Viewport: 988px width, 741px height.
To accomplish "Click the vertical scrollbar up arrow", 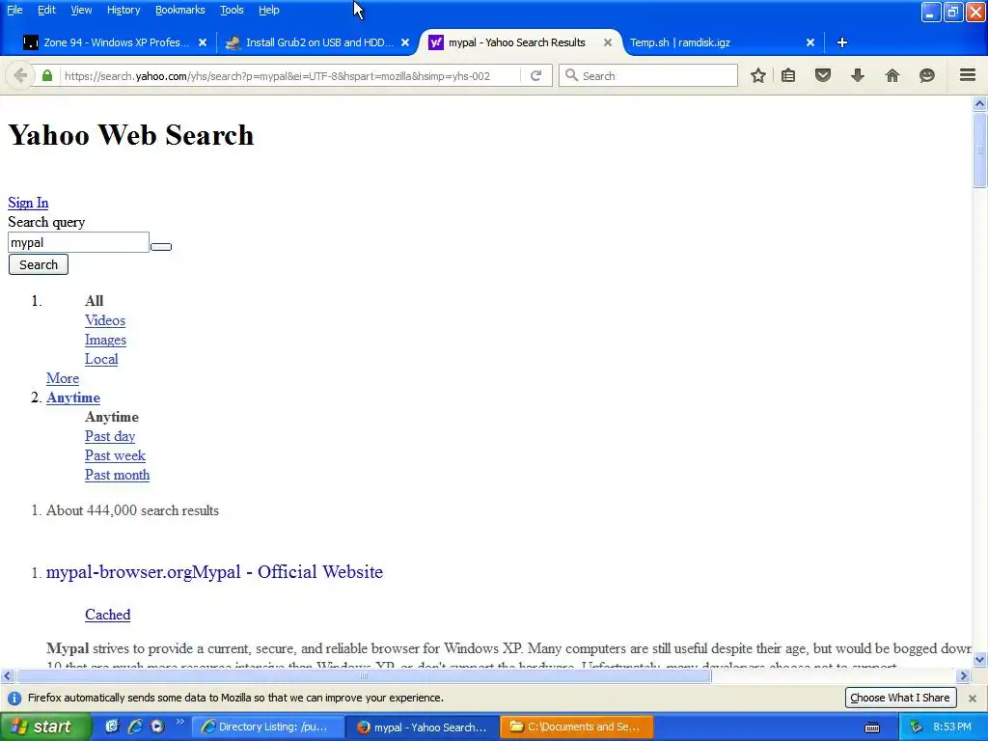I will click(x=979, y=104).
